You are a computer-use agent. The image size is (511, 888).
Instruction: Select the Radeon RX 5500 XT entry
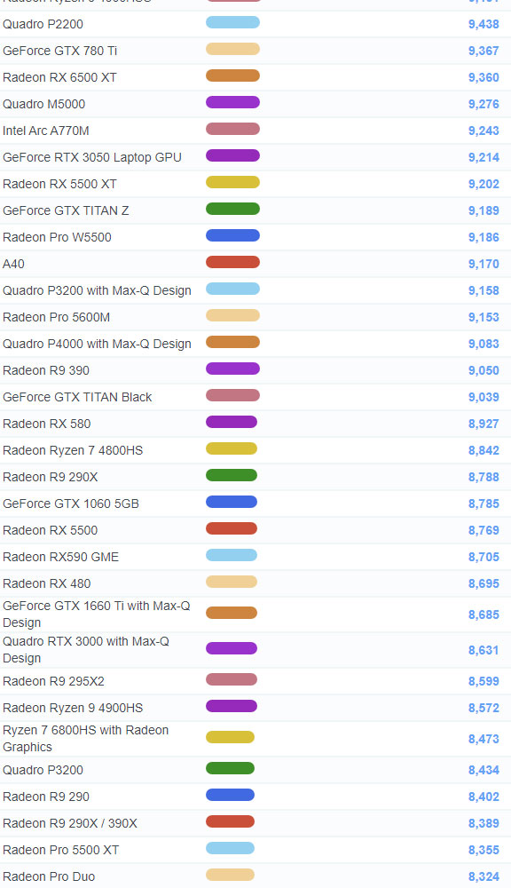pos(59,184)
